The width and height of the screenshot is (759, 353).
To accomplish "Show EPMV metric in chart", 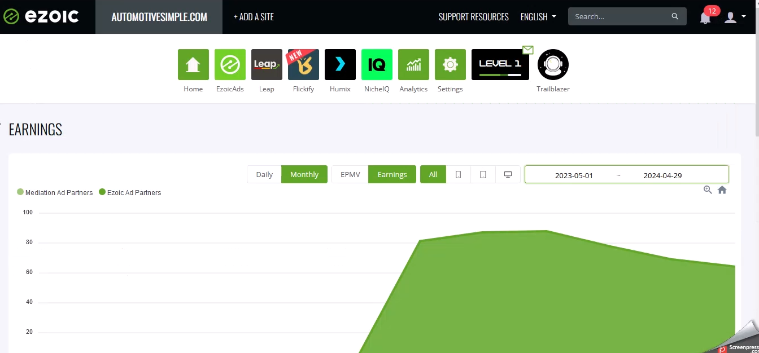I will coord(350,174).
